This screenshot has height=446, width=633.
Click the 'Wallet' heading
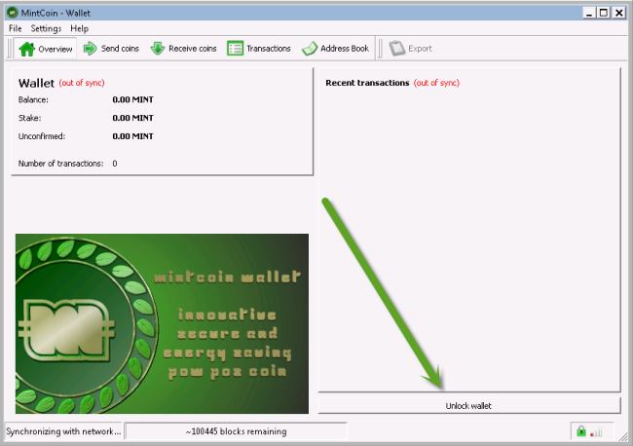click(x=36, y=83)
